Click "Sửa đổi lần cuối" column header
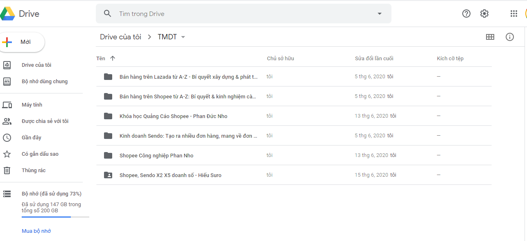This screenshot has height=241, width=527. (x=374, y=59)
